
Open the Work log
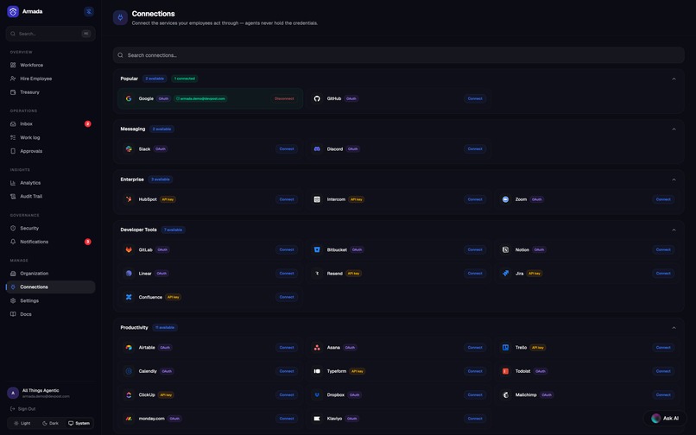click(51, 137)
